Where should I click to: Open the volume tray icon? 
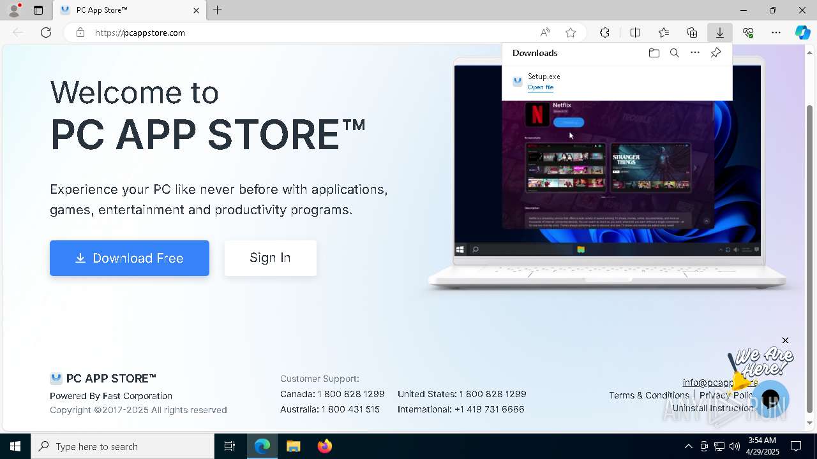(x=735, y=446)
